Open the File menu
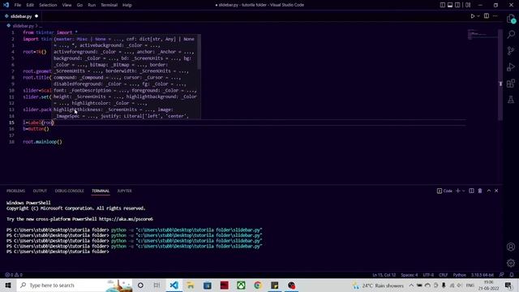Image resolution: width=519 pixels, height=292 pixels. (x=18, y=5)
